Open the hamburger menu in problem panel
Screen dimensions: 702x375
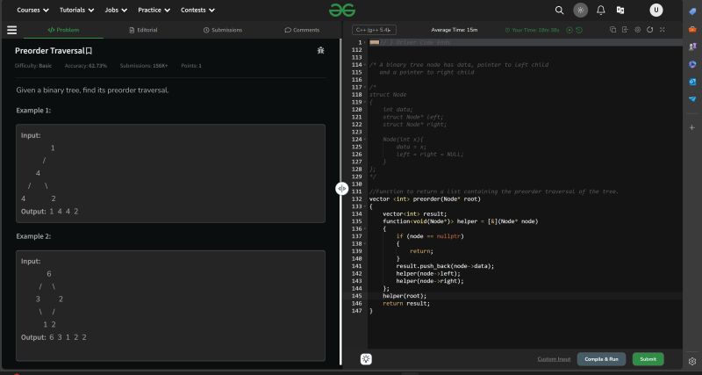(12, 30)
